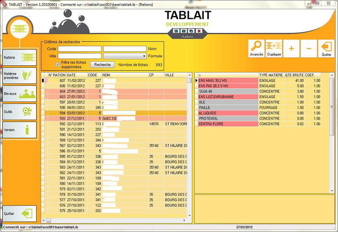Open the Outils tools section

point(20,112)
